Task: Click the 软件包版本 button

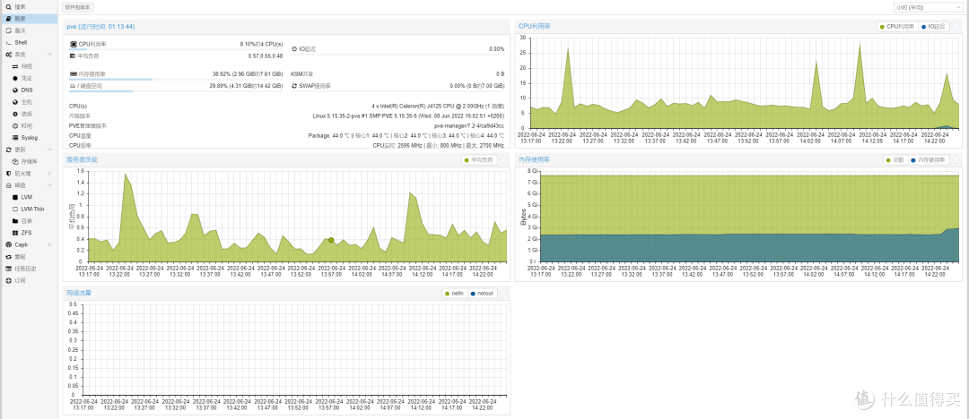Action: click(x=78, y=7)
